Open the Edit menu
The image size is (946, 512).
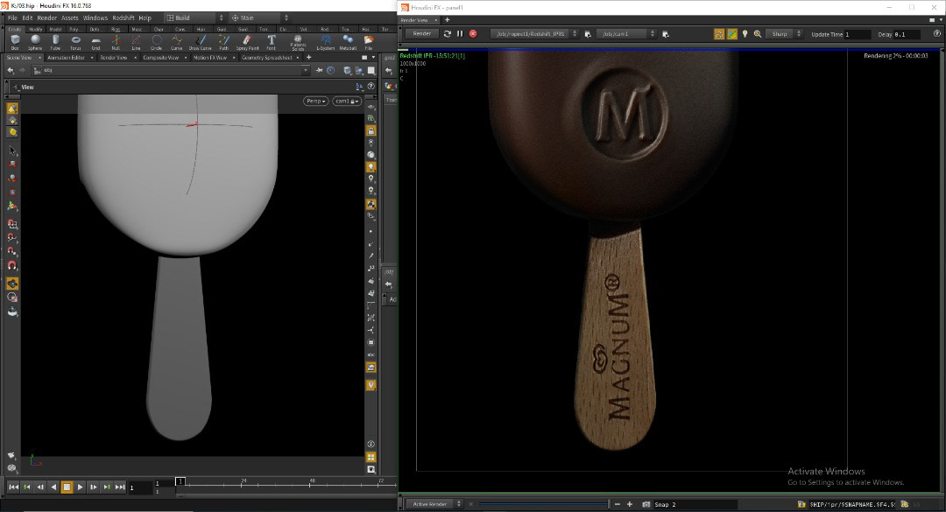27,18
